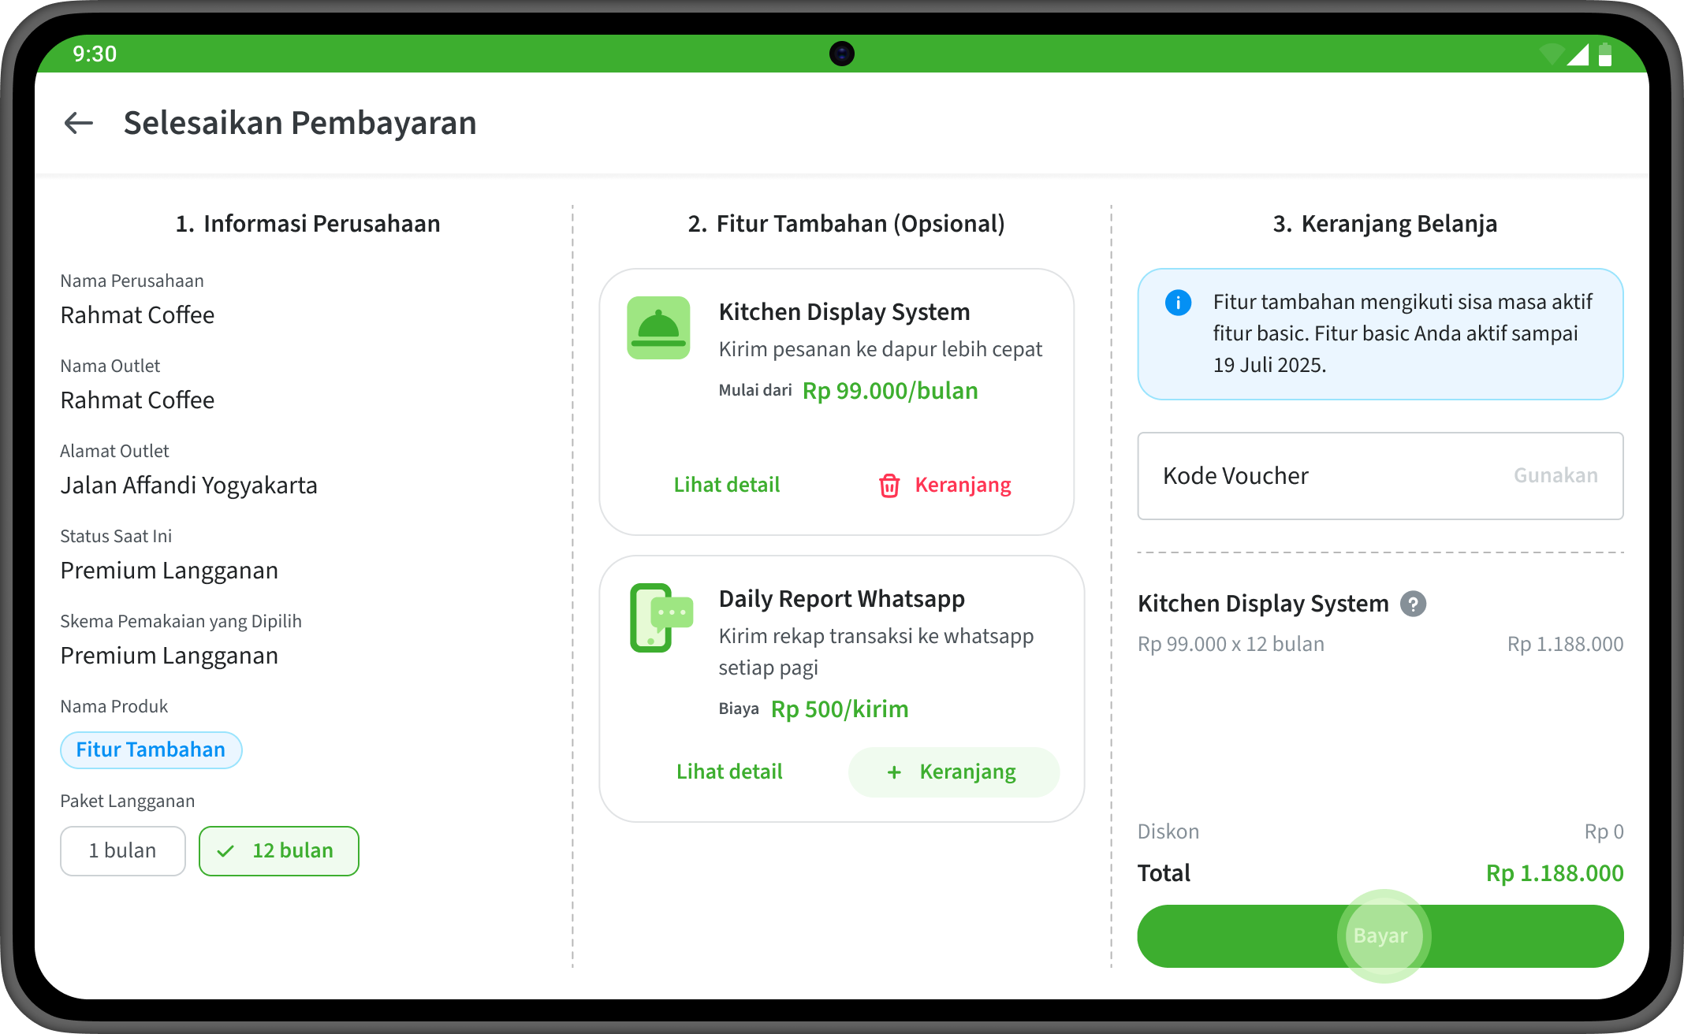Click the red trash icon on Kitchen Display
This screenshot has height=1034, width=1684.
[x=889, y=485]
